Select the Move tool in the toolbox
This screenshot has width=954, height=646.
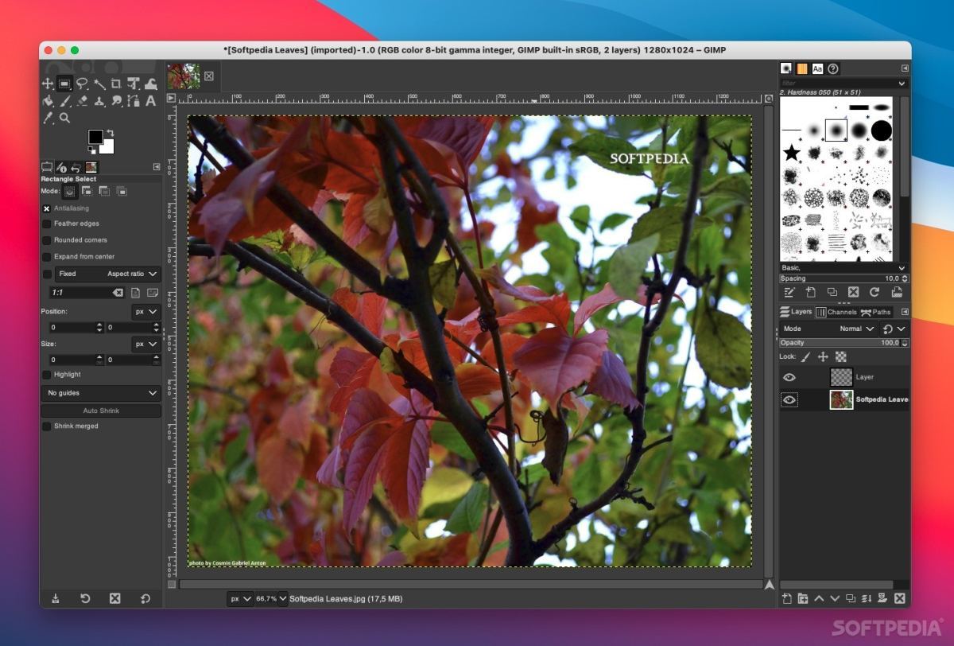point(48,84)
